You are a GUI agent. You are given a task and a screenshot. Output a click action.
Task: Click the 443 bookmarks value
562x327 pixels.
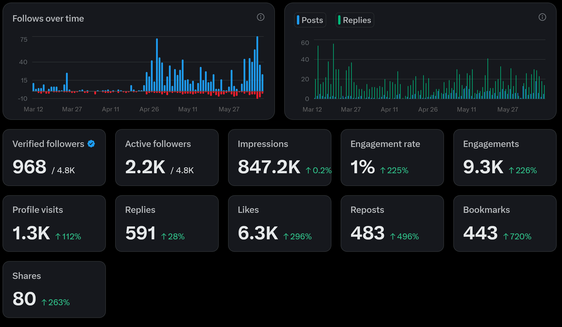pyautogui.click(x=481, y=233)
